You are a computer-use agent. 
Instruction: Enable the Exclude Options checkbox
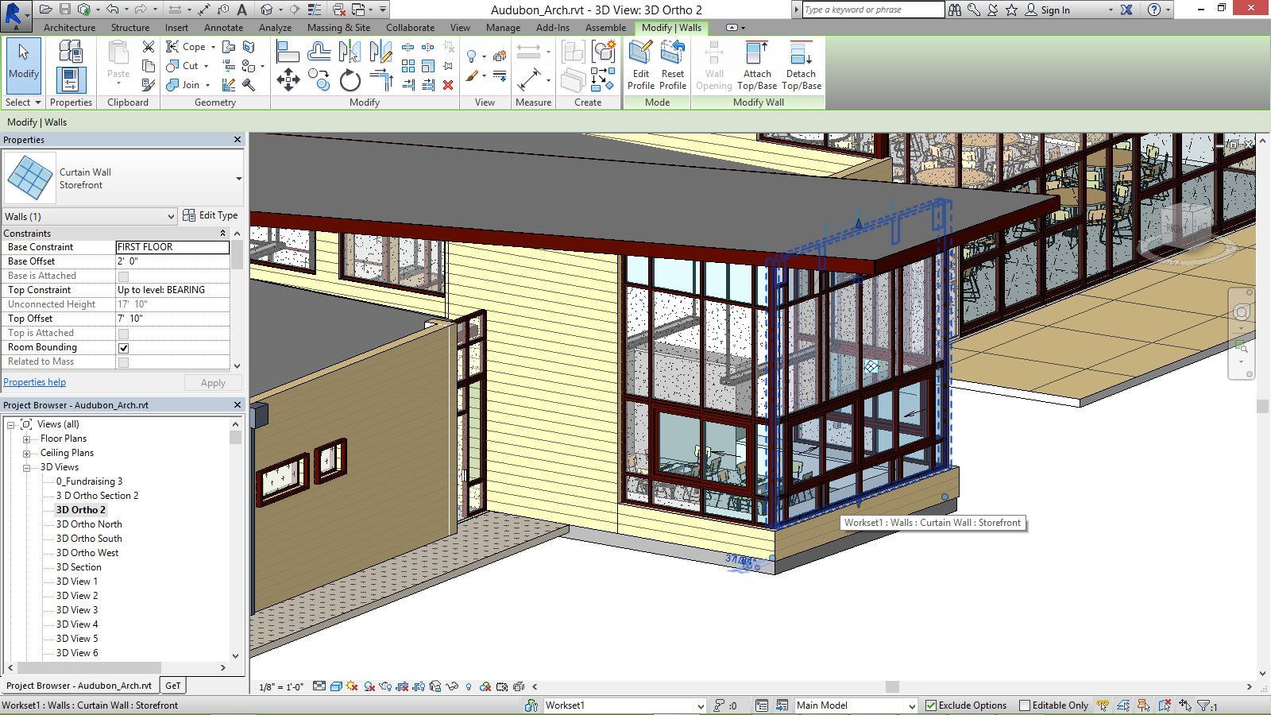click(x=931, y=705)
